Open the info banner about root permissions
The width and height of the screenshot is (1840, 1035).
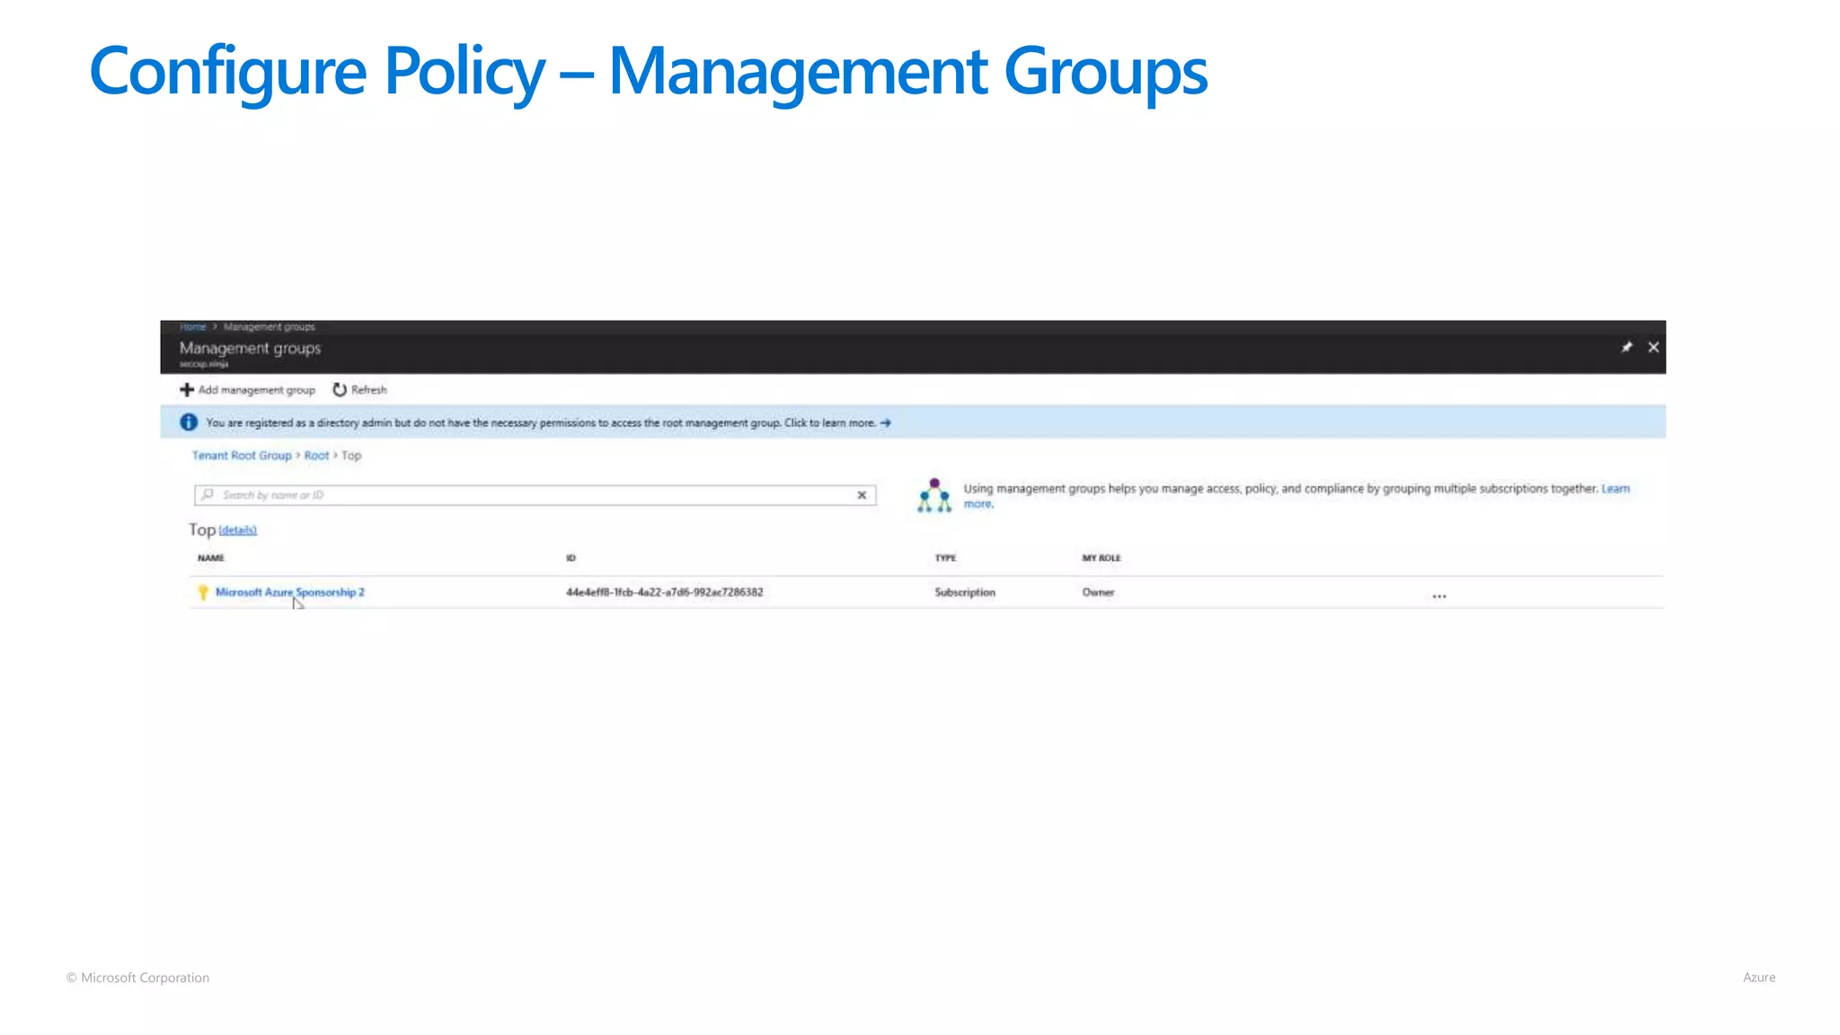click(913, 422)
